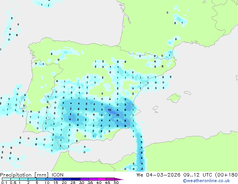Click the 'ICON' model label
Screen dimensions: 238x184
click(x=57, y=175)
